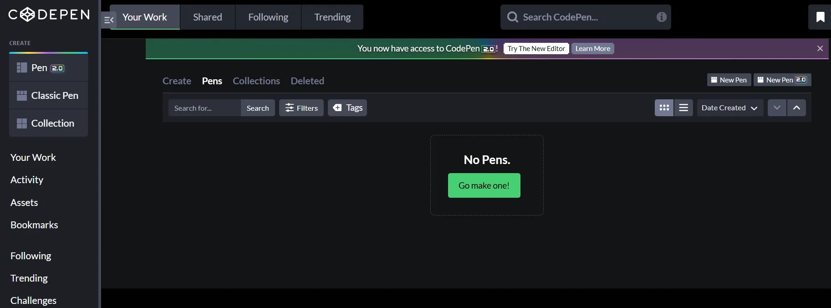Click the Search button for pens
This screenshot has height=308, width=831.
click(x=258, y=108)
